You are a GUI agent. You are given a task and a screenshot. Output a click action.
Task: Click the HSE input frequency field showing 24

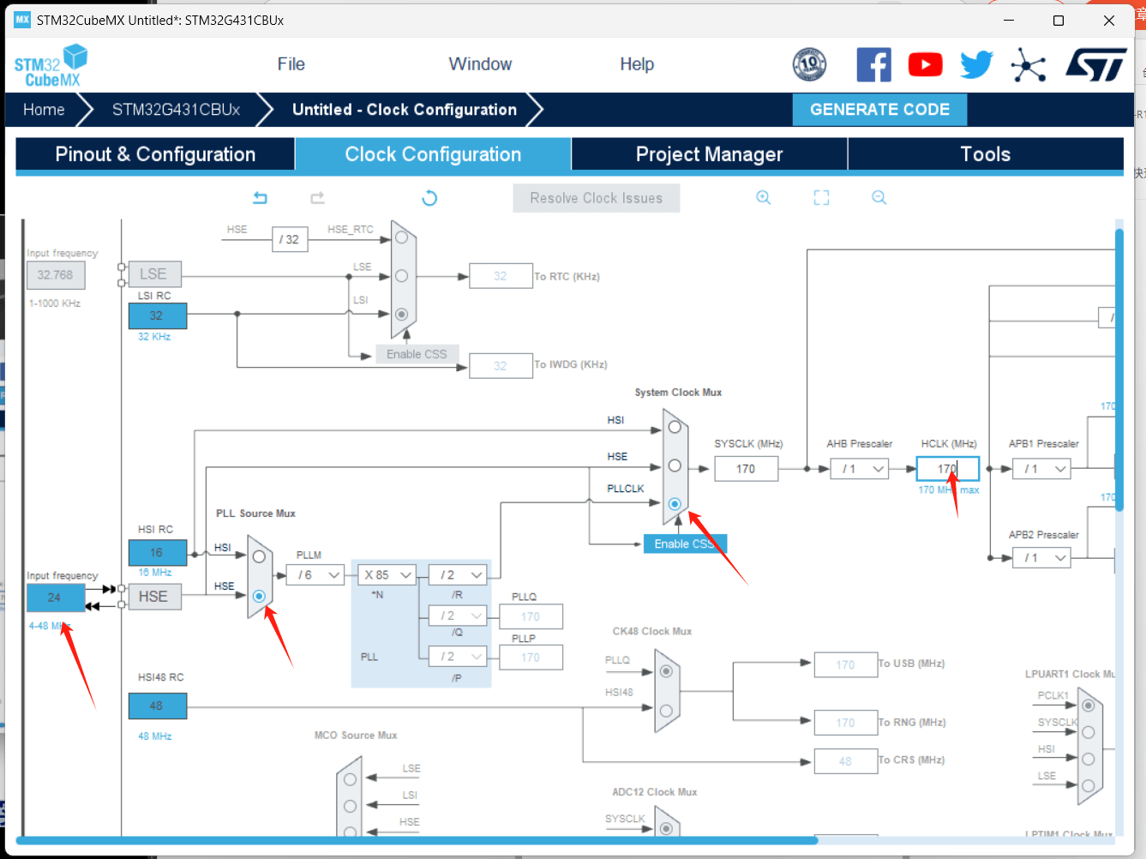[x=56, y=598]
